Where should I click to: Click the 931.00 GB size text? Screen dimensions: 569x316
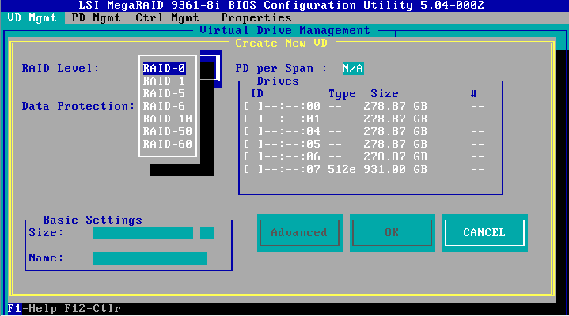point(395,170)
